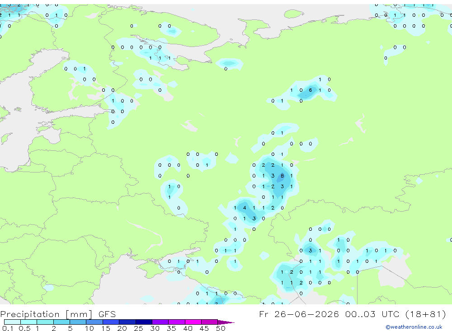The width and height of the screenshot is (452, 331).
Task: Click the "10" legend scale label
Action: tap(89, 328)
